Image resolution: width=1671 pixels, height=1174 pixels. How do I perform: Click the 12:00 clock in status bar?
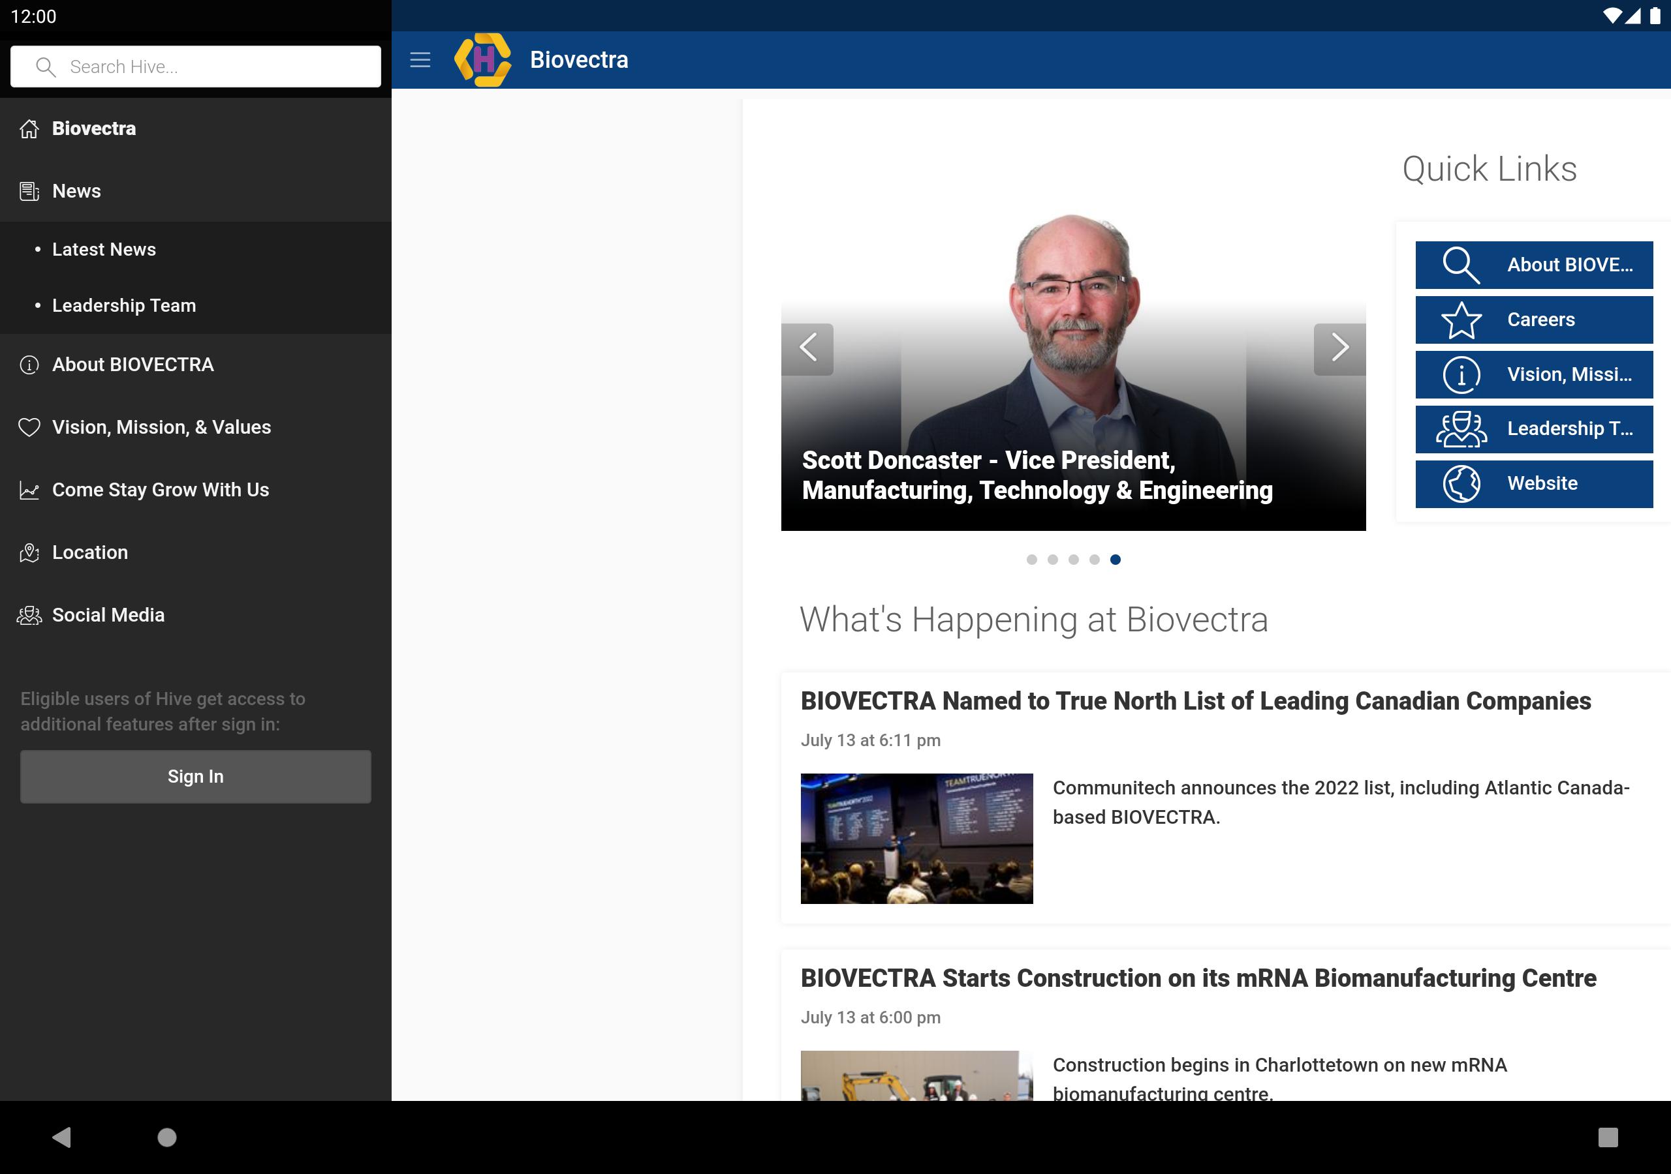[33, 16]
